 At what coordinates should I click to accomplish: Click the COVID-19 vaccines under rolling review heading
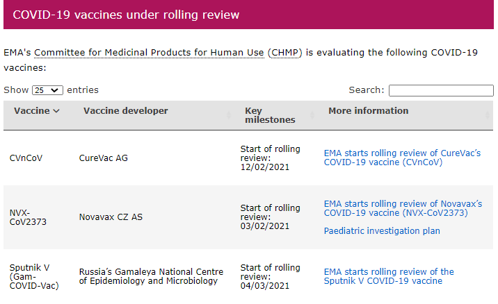click(126, 15)
